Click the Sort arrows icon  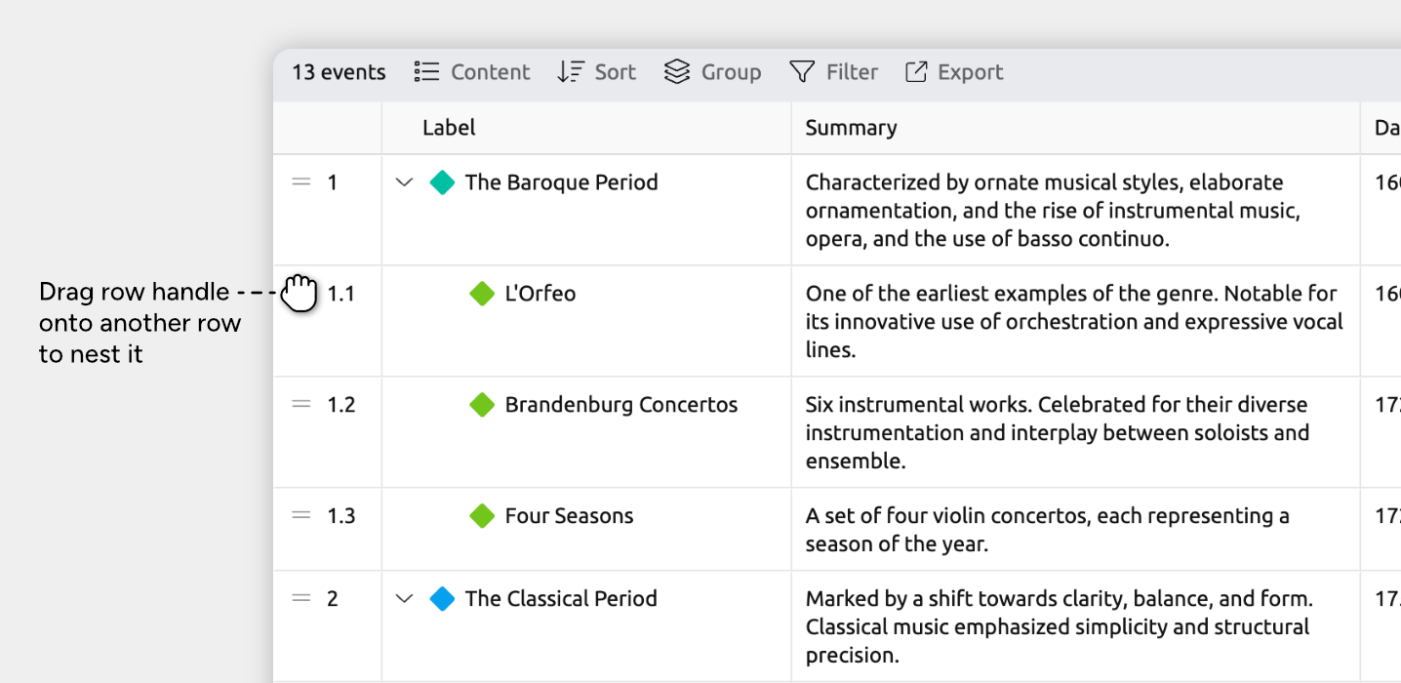(571, 72)
